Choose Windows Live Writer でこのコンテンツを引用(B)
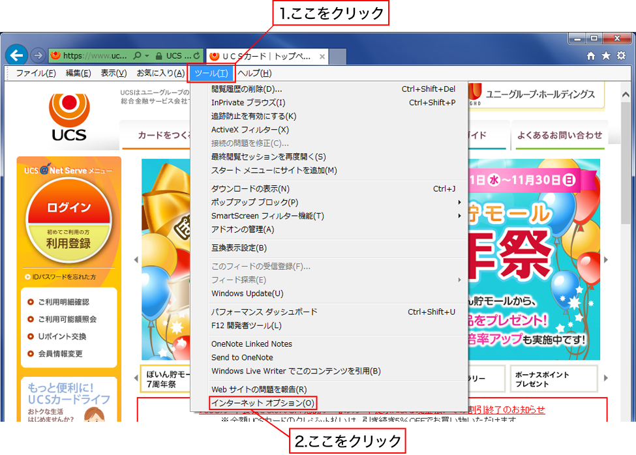Viewport: 636px width, 455px height. click(x=329, y=371)
